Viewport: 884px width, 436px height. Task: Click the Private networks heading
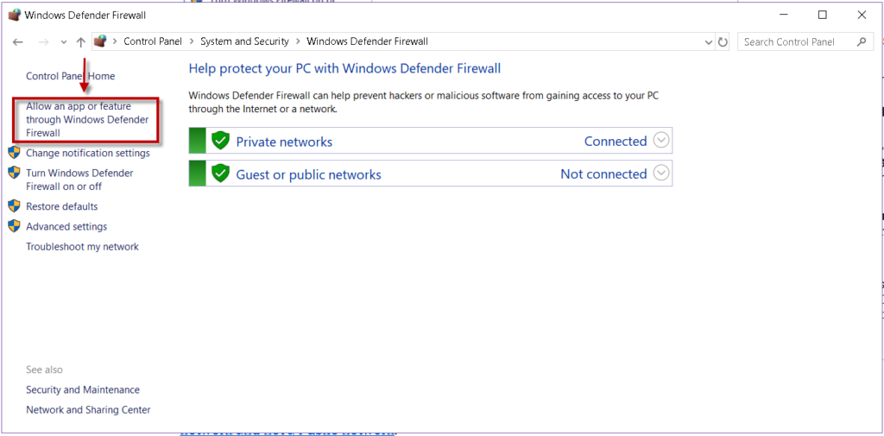(x=284, y=142)
